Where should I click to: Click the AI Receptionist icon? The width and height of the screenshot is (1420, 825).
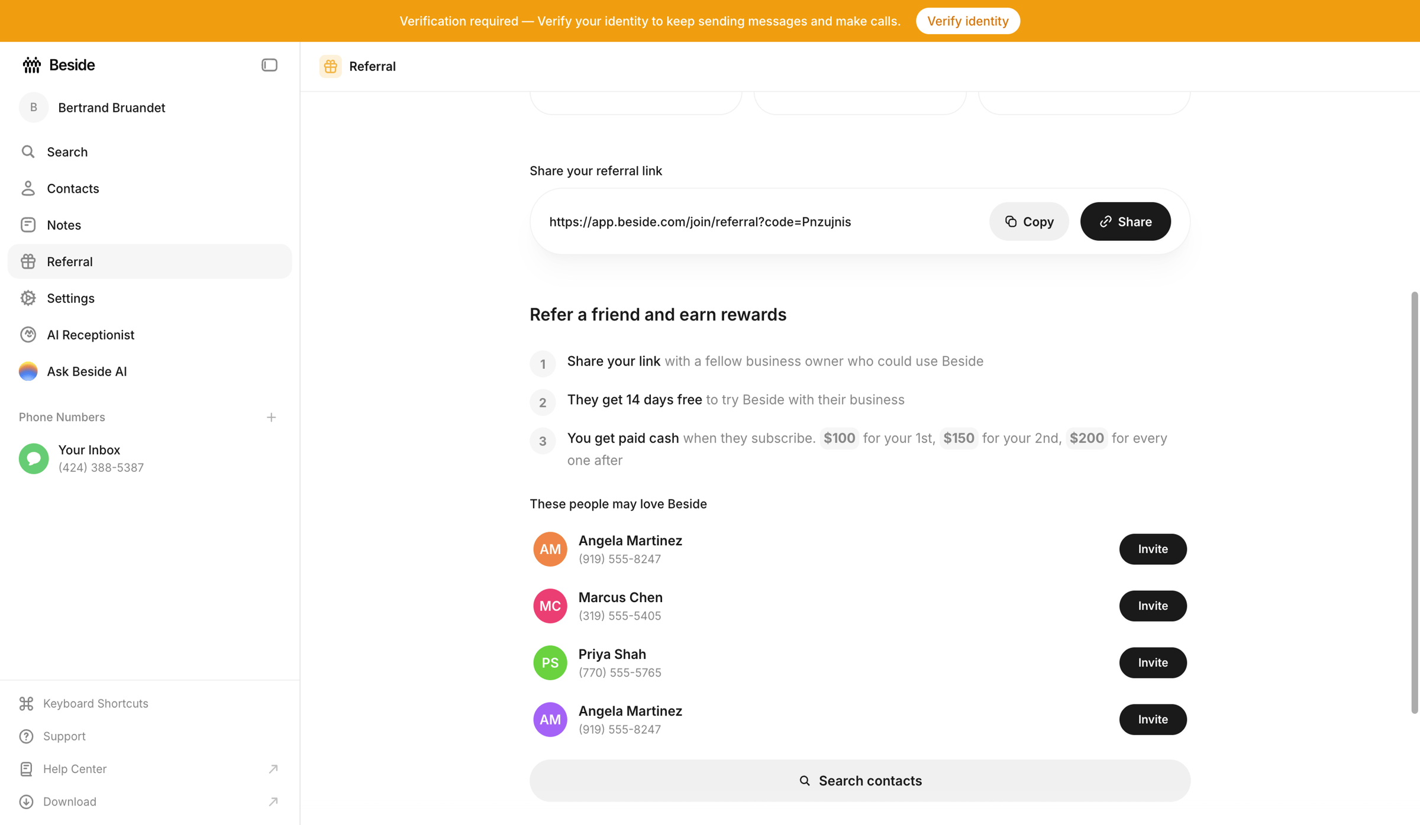[28, 335]
